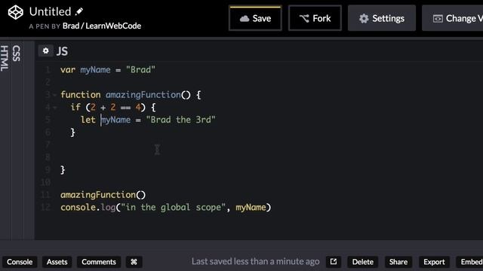Screen dimensions: 483x271
Task: Click the Last saved status text
Action: (x=255, y=261)
